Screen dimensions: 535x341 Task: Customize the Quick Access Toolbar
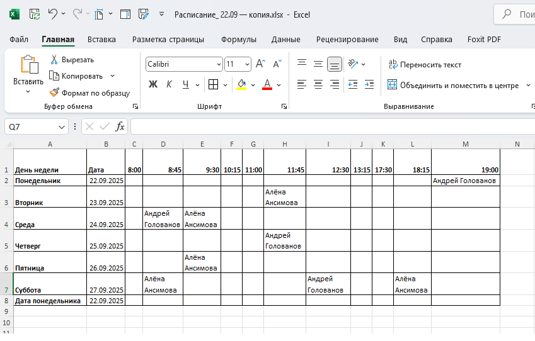[162, 14]
